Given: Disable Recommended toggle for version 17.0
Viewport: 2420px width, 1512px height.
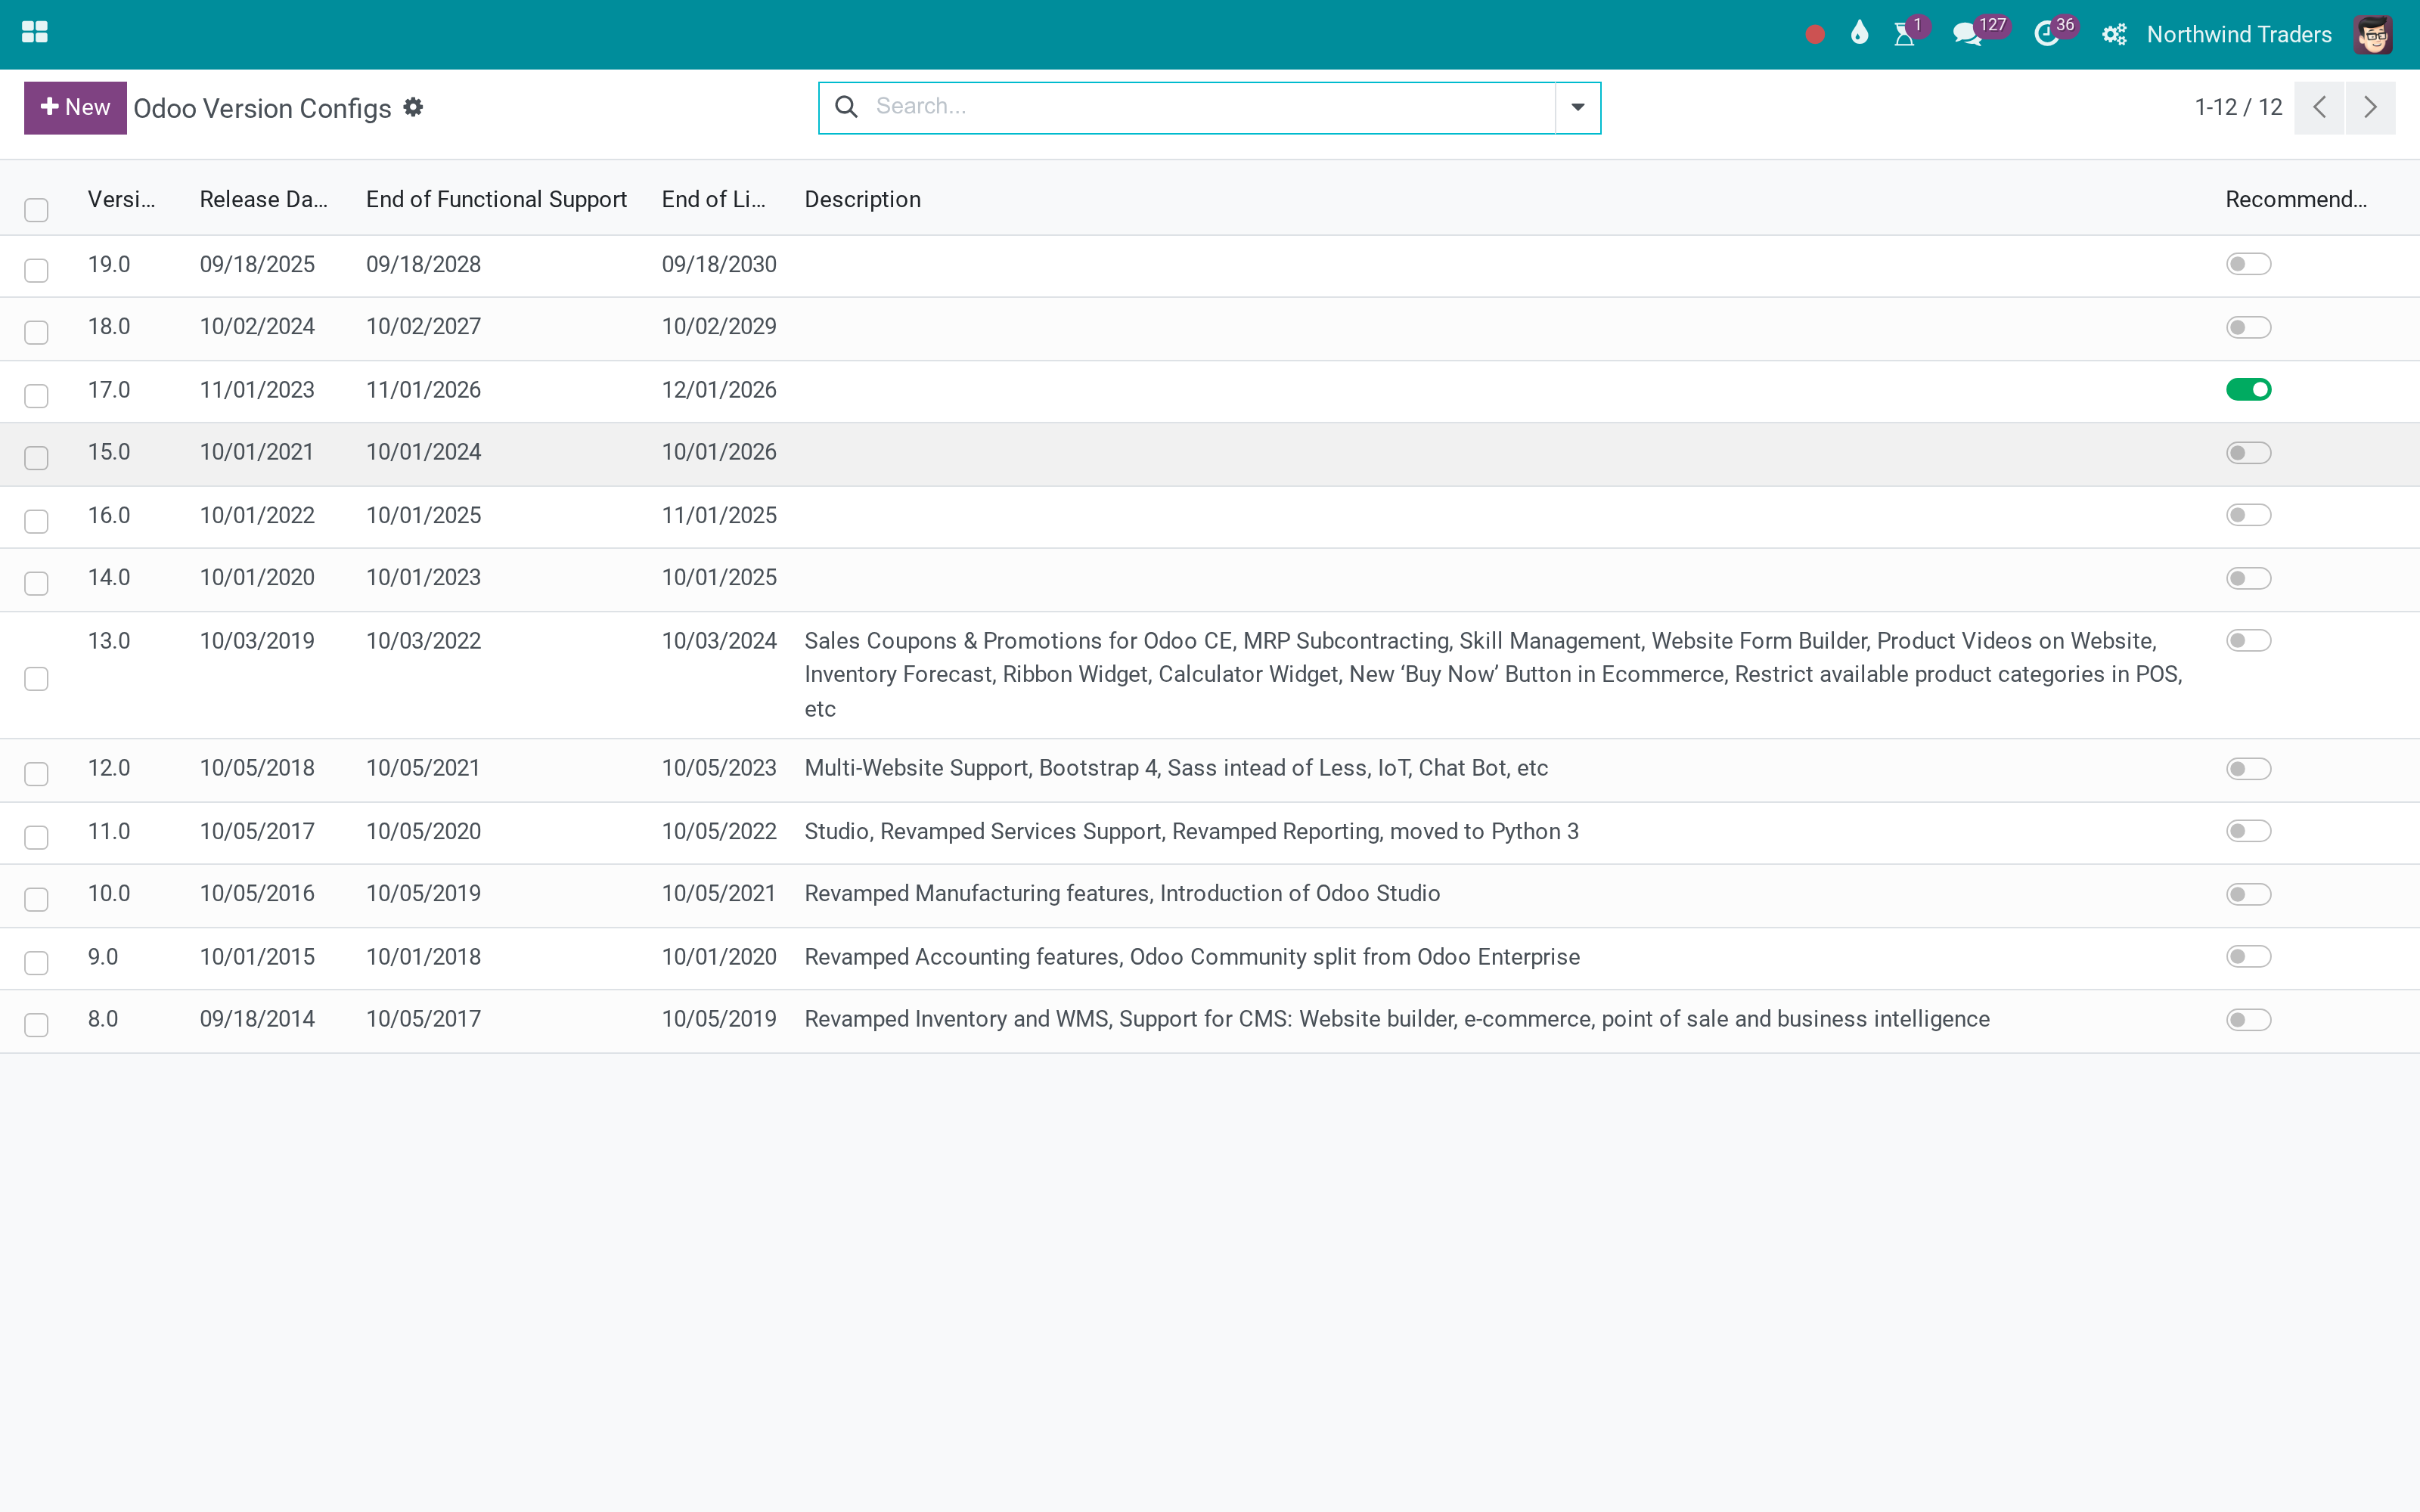Looking at the screenshot, I should [2248, 389].
